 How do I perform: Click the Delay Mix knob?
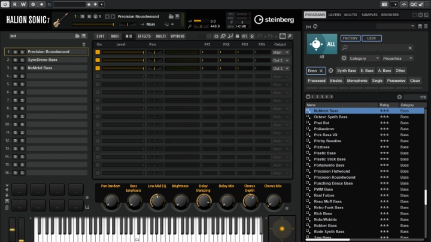point(227,201)
